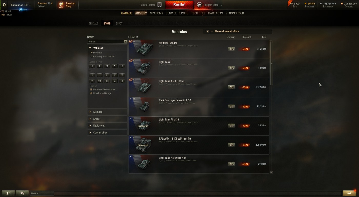Screen dimensions: 359x197
Task: Open the TECH TREE menu
Action: (198, 13)
